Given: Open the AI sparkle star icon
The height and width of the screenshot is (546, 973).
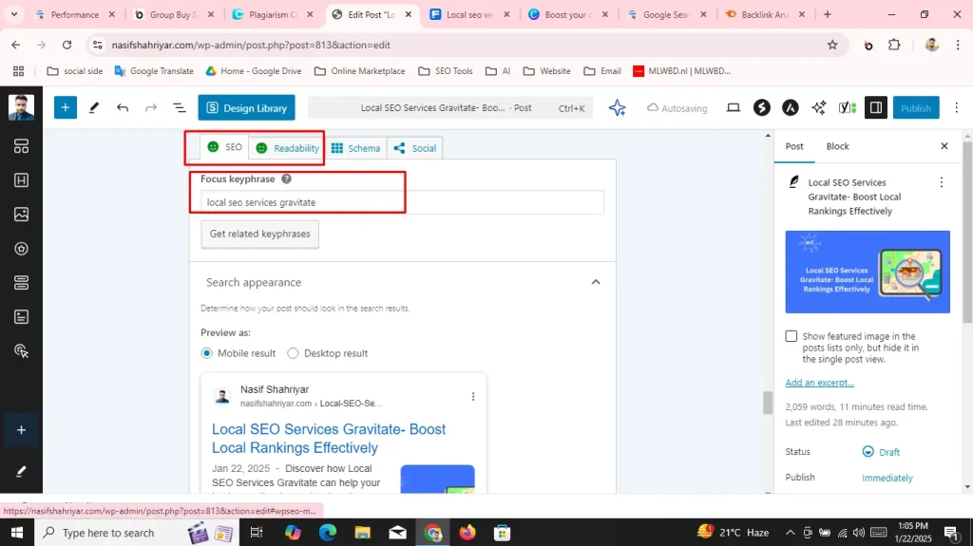Looking at the screenshot, I should [x=617, y=108].
